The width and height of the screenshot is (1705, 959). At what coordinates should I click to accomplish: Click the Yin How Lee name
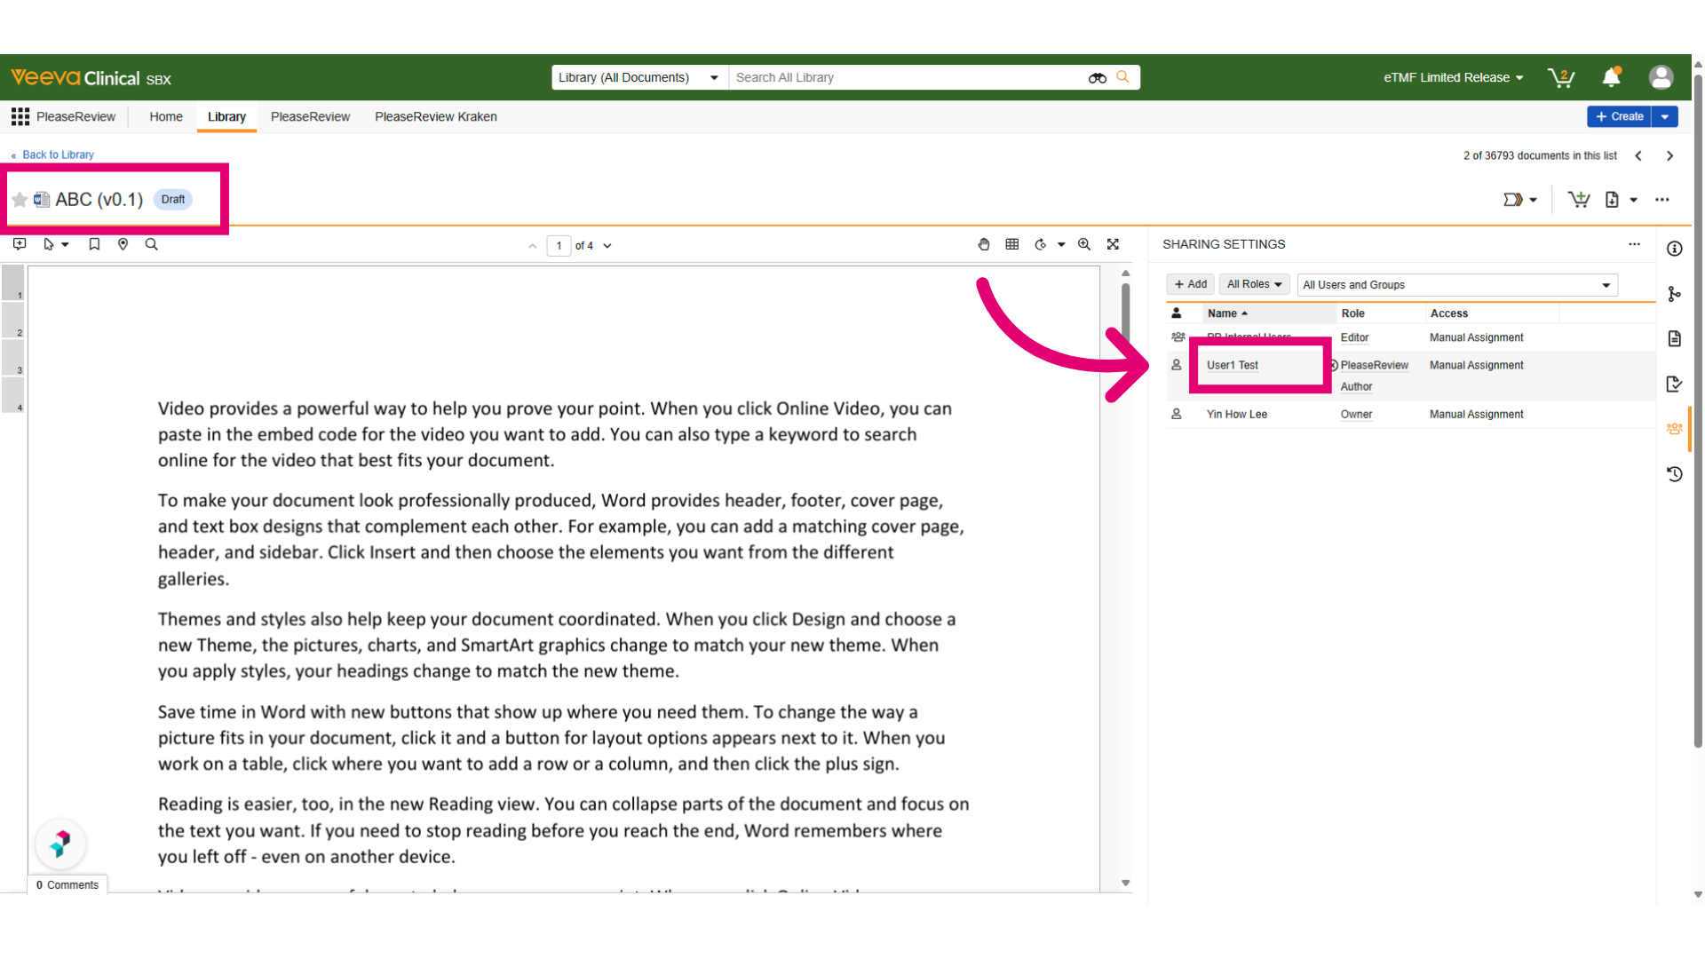tap(1237, 414)
